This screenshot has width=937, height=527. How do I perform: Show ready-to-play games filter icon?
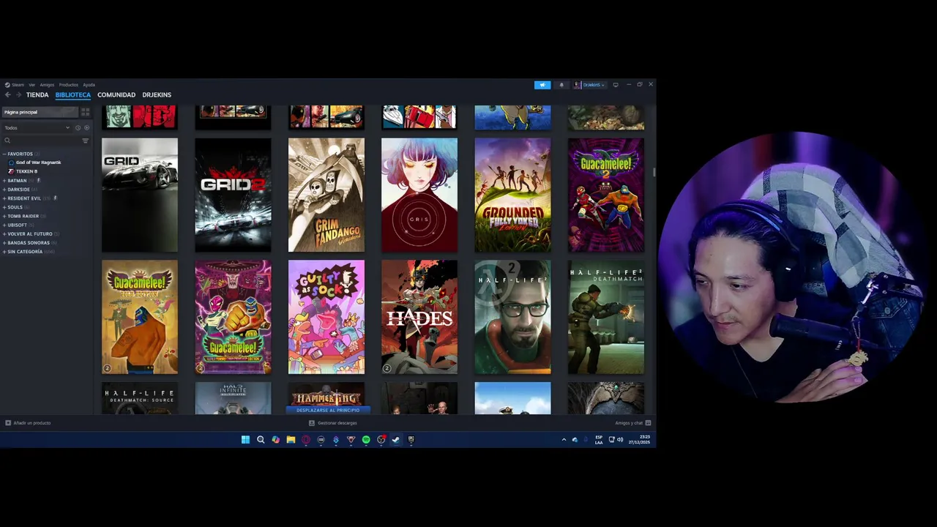click(86, 128)
